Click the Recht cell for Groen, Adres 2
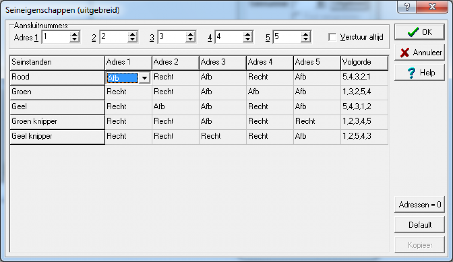The width and height of the screenshot is (453, 262). point(176,92)
